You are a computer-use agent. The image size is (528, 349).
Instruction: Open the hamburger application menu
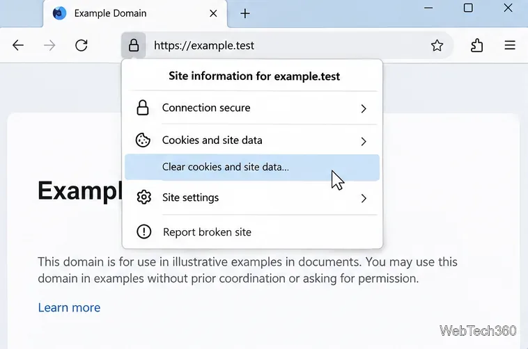(510, 45)
